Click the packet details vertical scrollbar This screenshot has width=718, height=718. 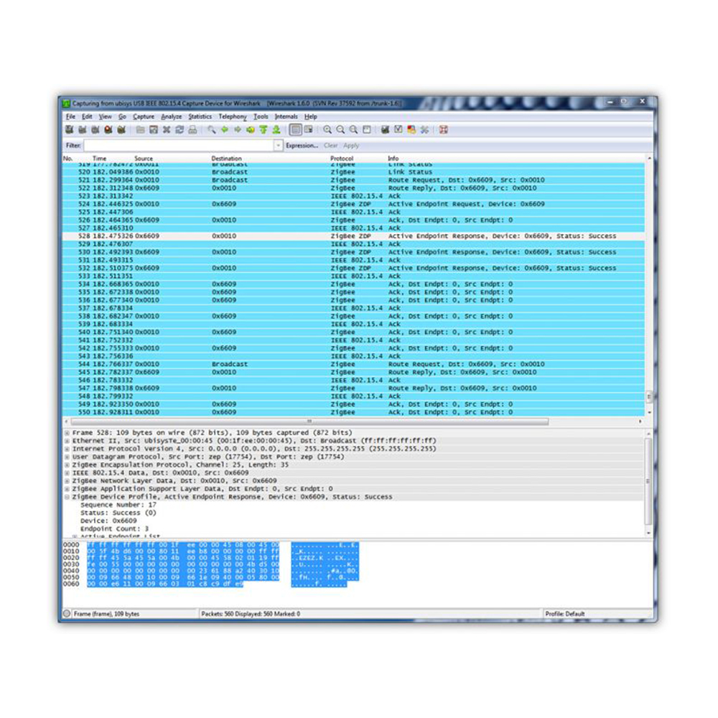pos(648,481)
